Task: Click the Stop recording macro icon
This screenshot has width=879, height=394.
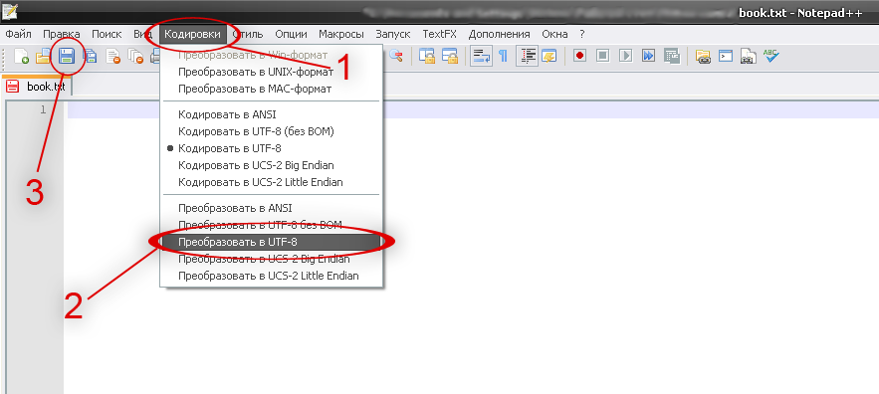Action: click(x=602, y=56)
